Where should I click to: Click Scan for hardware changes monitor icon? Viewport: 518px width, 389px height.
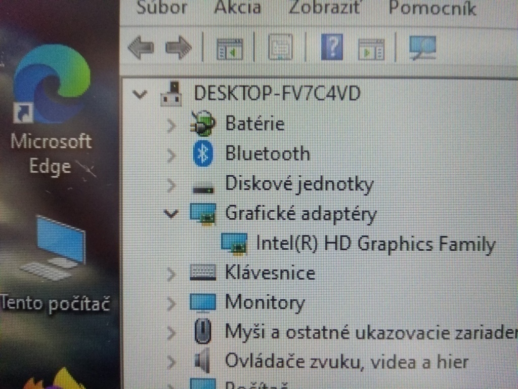pos(422,48)
